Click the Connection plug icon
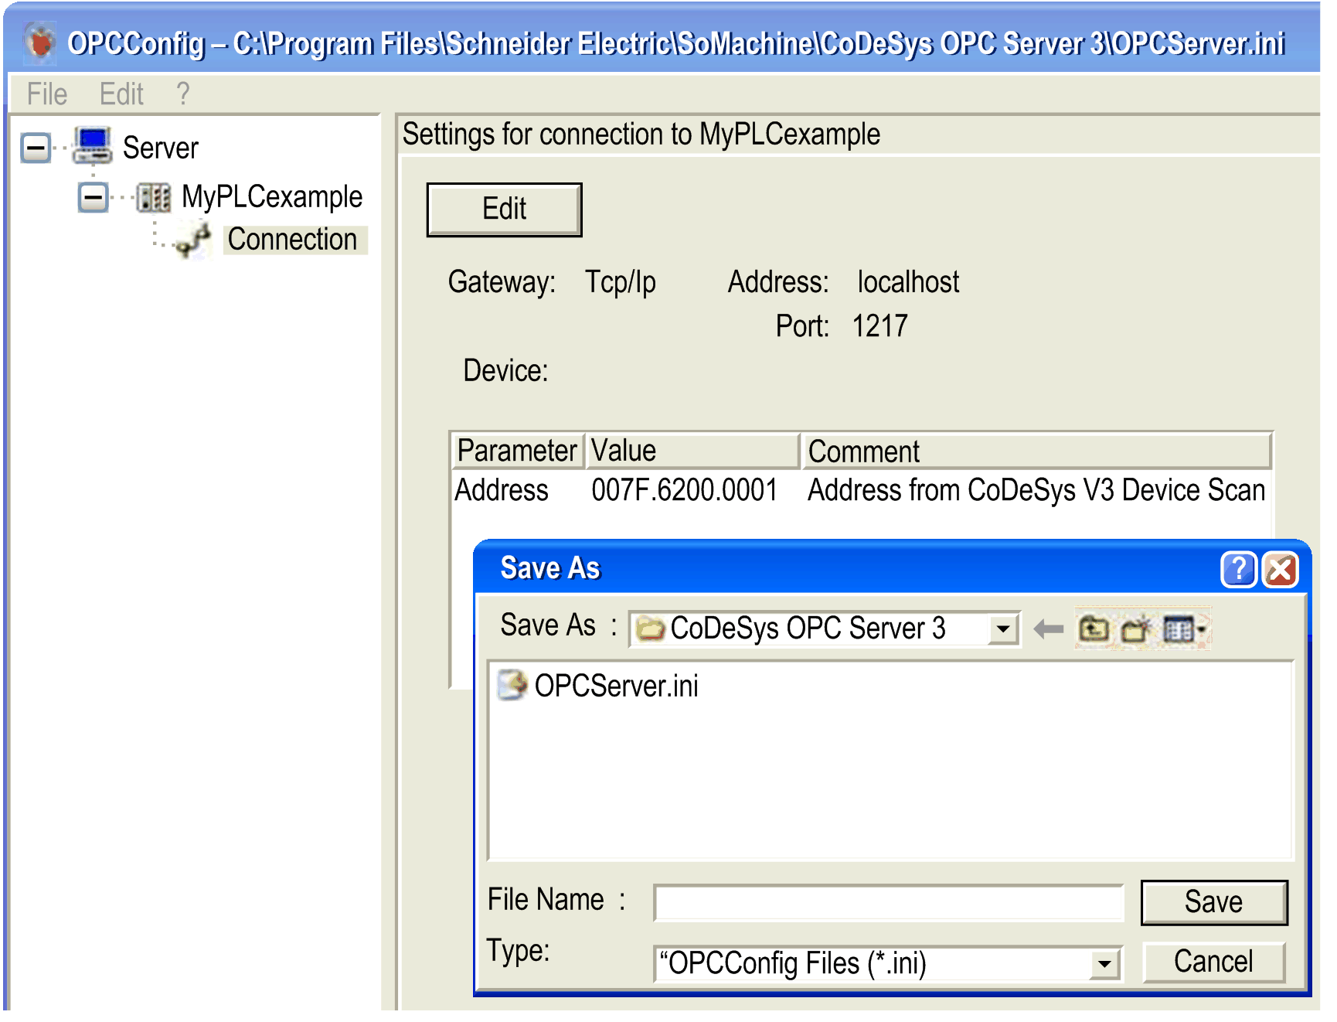Screen dimensions: 1337x1022 pyautogui.click(x=195, y=240)
